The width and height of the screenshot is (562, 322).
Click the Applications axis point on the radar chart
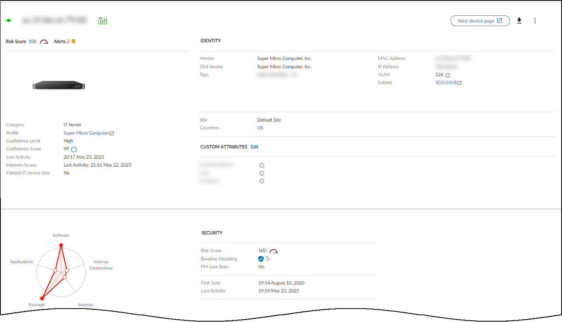point(55,270)
